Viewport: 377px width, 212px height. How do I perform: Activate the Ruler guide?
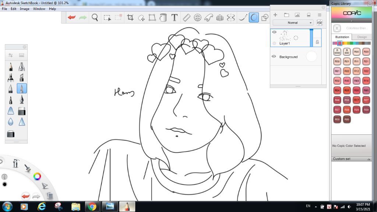point(186,18)
